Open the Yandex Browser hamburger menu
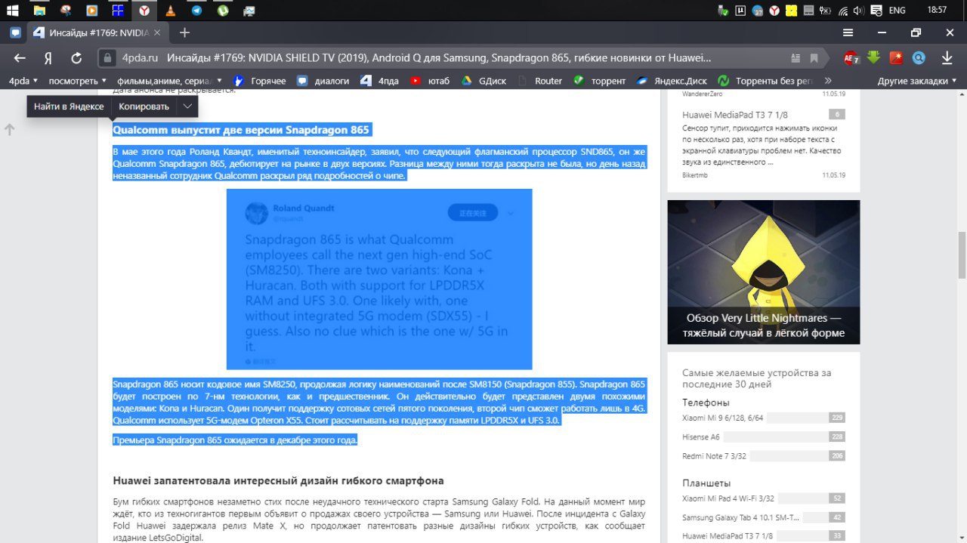 (x=848, y=32)
